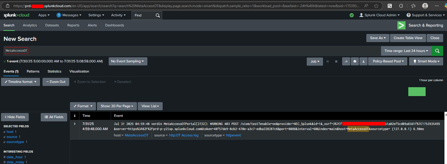Click the blue Messages count badge
The height and width of the screenshot is (164, 447).
59,15
